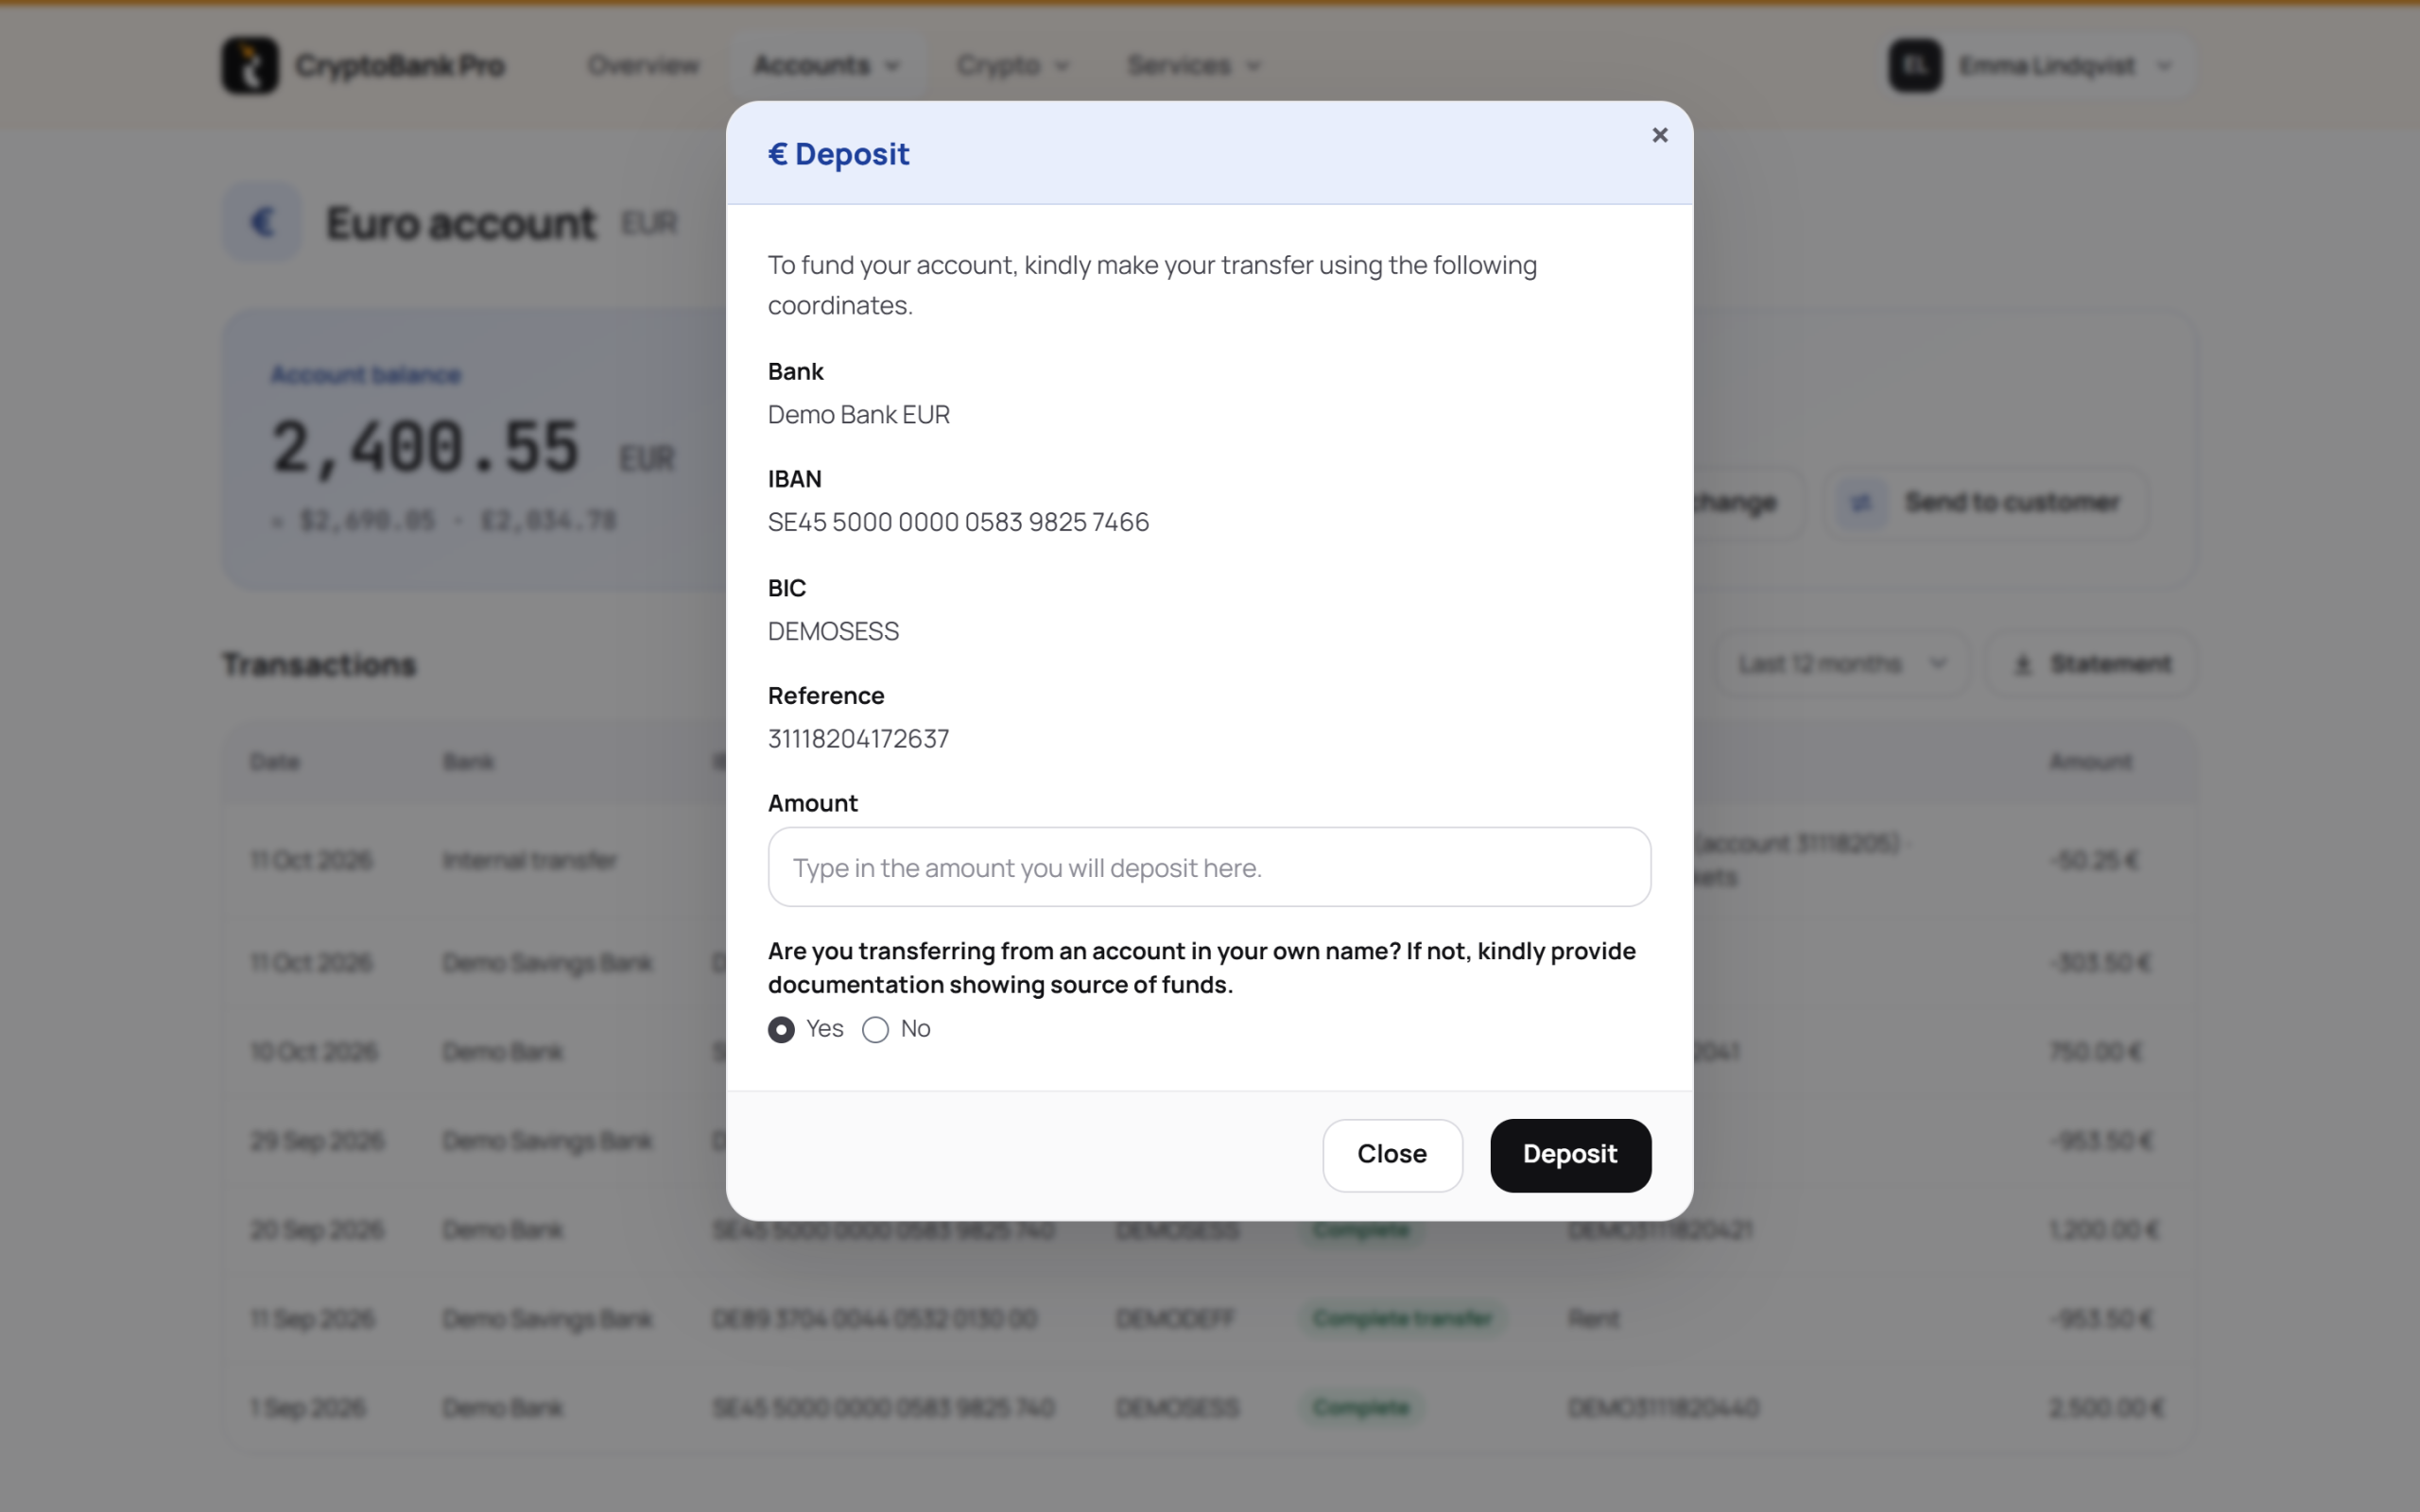This screenshot has width=2420, height=1512.
Task: Click the Send to customer arrow icon
Action: [x=1860, y=503]
